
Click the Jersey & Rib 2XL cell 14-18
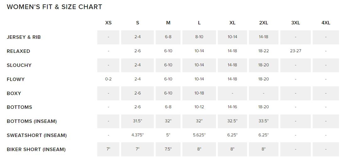click(x=264, y=37)
